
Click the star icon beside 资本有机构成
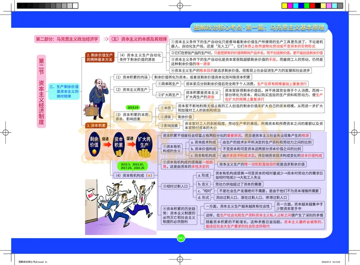(x=150, y=174)
